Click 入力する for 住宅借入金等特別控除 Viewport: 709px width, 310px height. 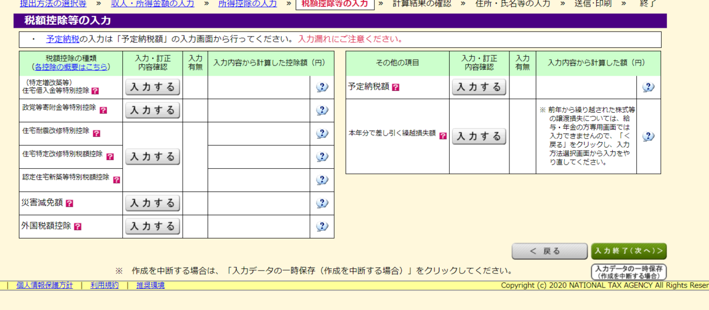pos(152,87)
